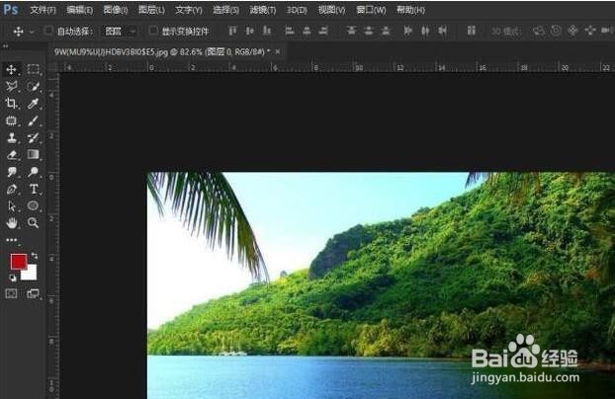Click the Distribute horizontal centers icon
615x399 pixels.
(425, 31)
